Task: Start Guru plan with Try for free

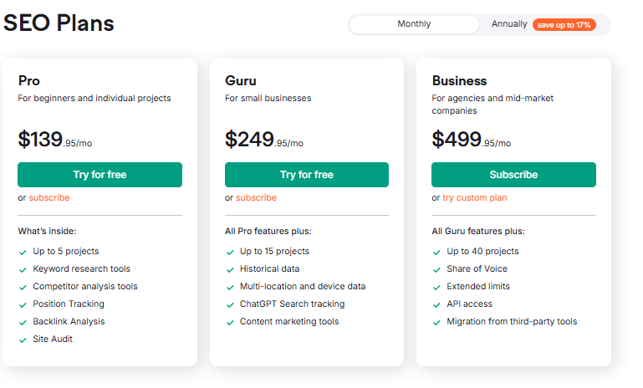Action: (307, 175)
